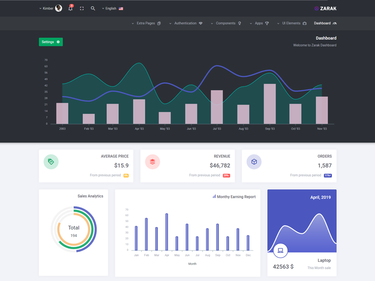Screen dimensions: 375x281
Task: Click the search magnifier icon
Action: pos(93,8)
